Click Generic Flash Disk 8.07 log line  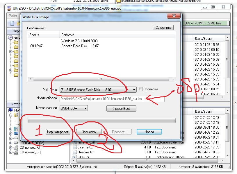pos(80,46)
